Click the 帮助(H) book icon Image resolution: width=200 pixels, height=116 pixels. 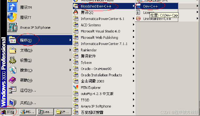pyautogui.click(x=12, y=80)
